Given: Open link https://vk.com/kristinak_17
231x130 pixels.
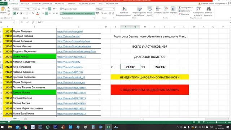Looking at the screenshot, I should click(x=71, y=77).
